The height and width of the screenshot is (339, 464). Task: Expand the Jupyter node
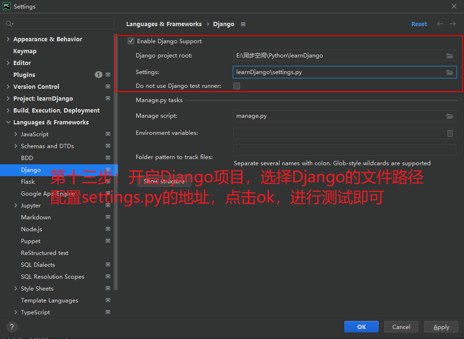coord(16,205)
